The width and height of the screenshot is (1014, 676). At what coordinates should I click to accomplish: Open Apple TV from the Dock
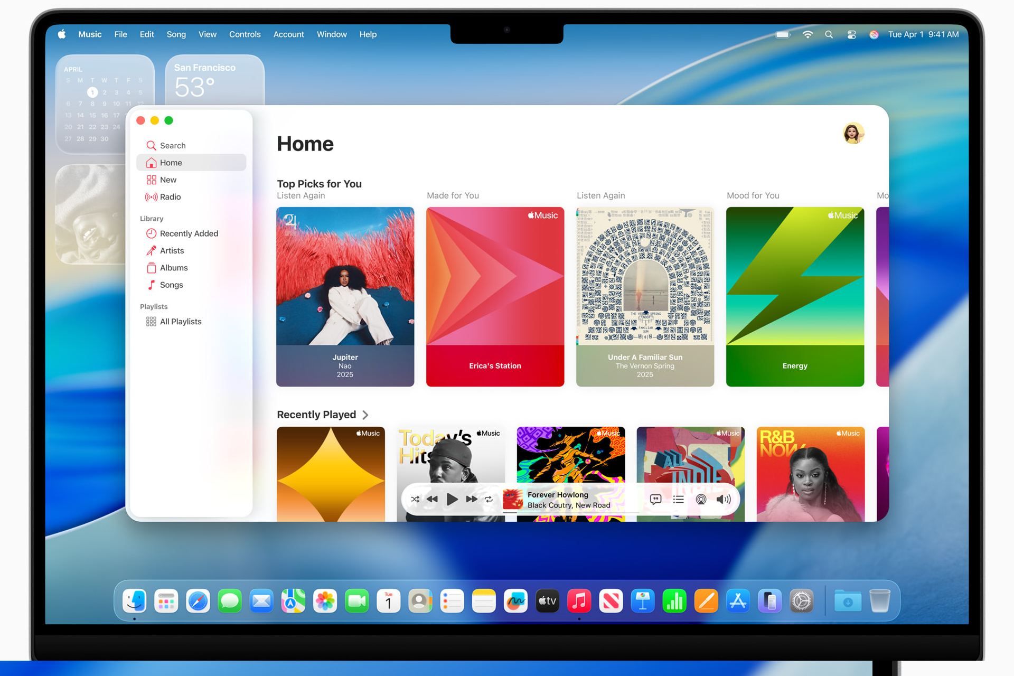(548, 601)
